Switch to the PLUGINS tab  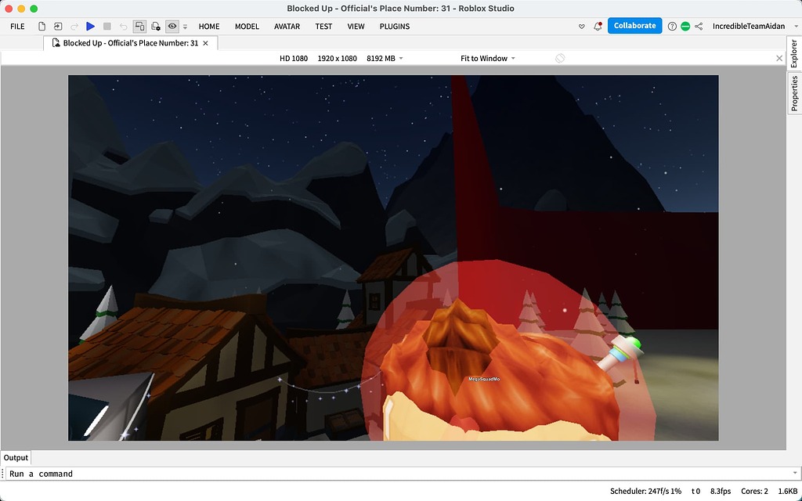point(395,26)
